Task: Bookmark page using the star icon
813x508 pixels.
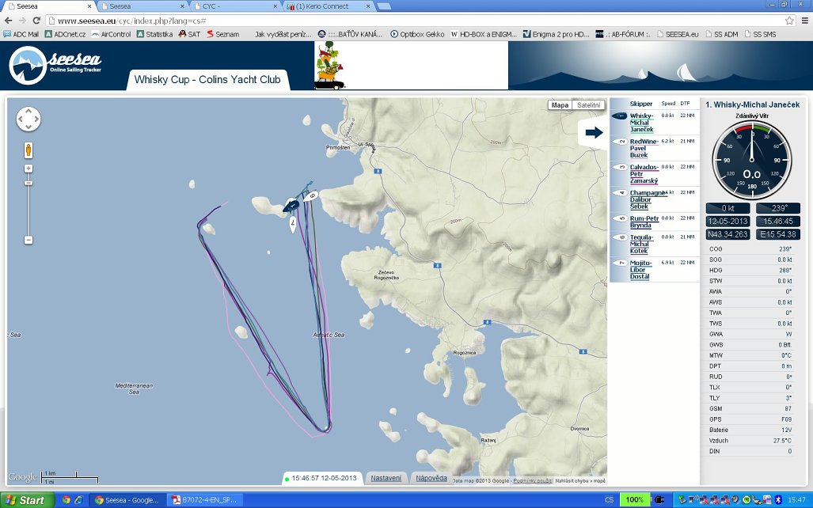Action: tap(789, 20)
